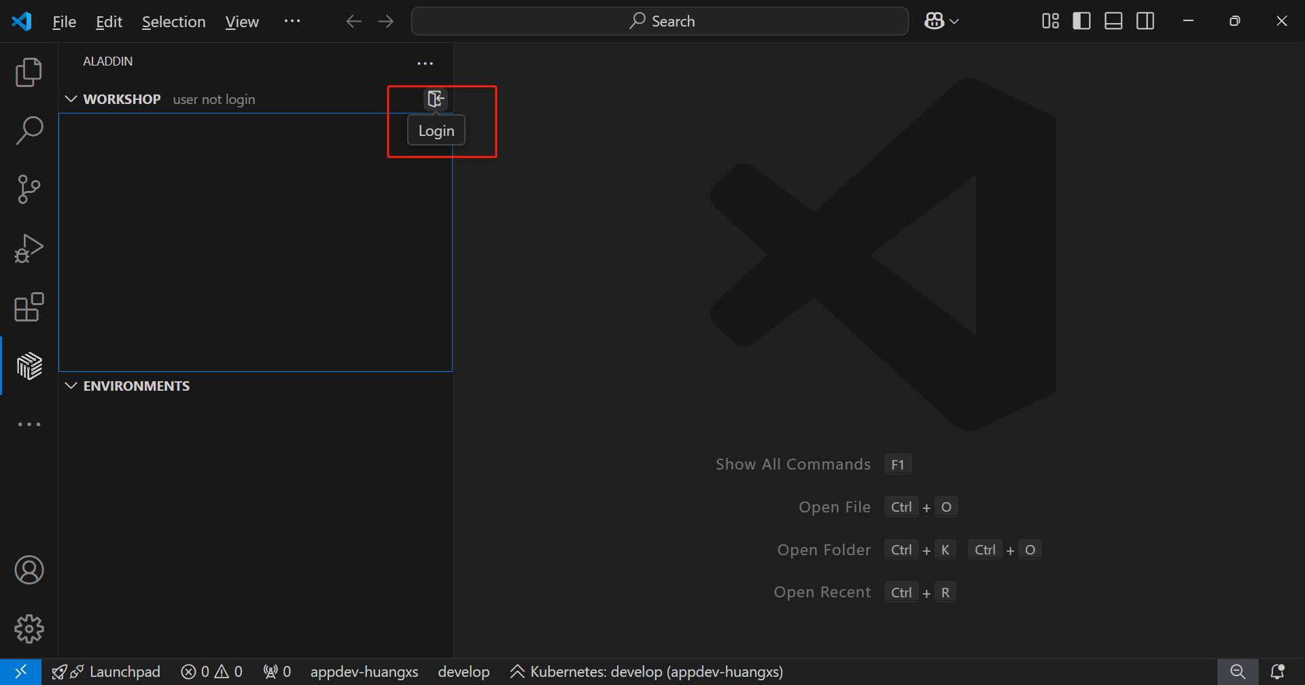Open the Manage gear settings icon
1305x685 pixels.
point(29,629)
